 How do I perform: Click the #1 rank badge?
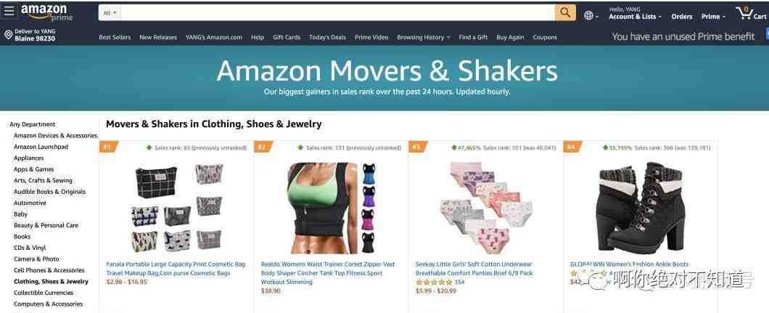(108, 147)
